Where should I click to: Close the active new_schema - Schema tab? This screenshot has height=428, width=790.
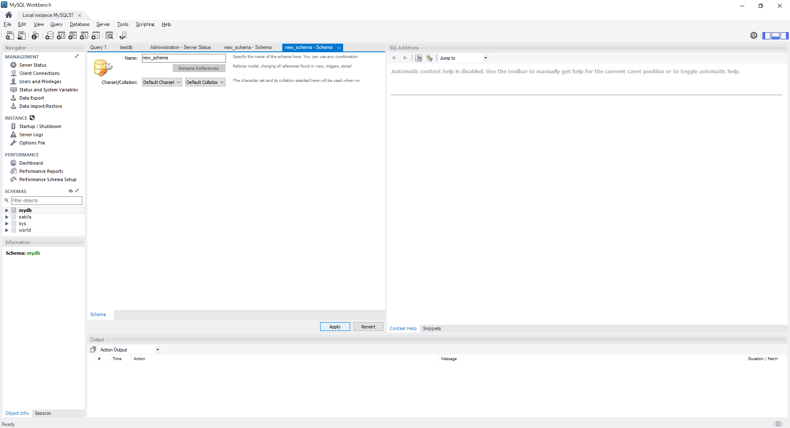pyautogui.click(x=339, y=48)
